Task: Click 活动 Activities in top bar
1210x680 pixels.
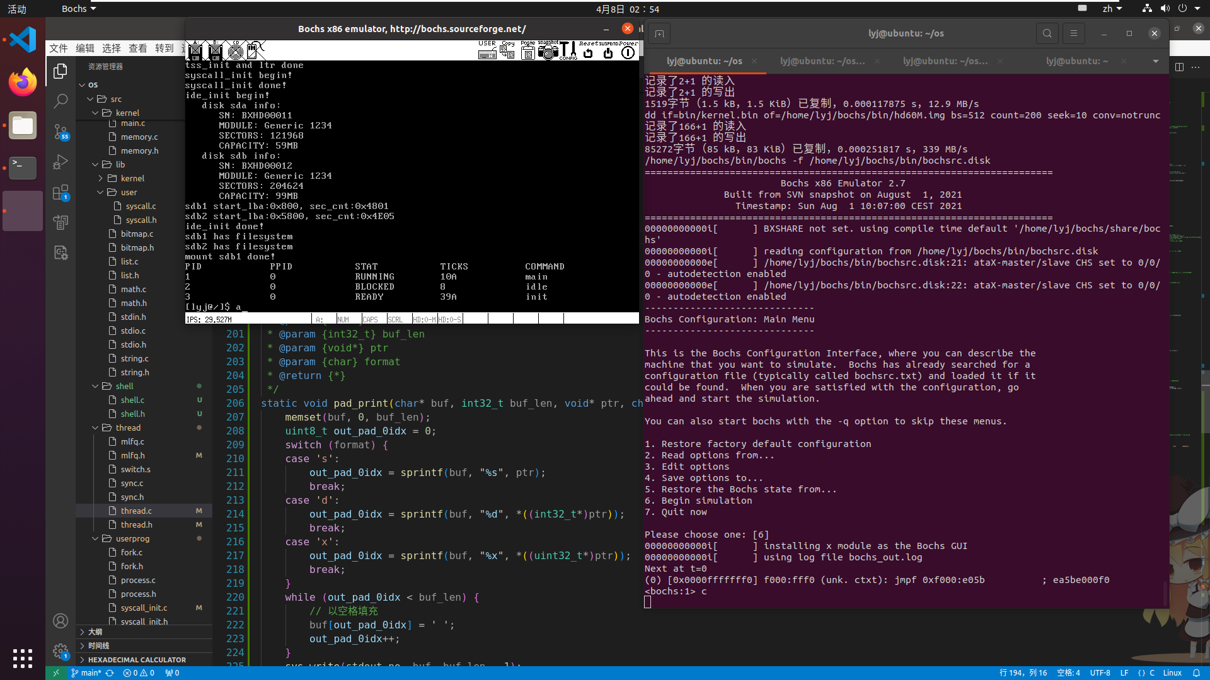Action: tap(17, 9)
